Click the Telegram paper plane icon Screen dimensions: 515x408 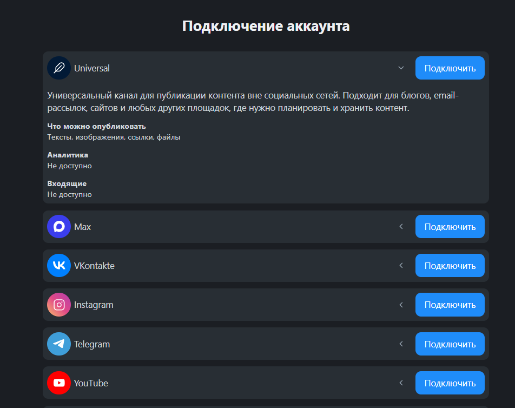59,344
